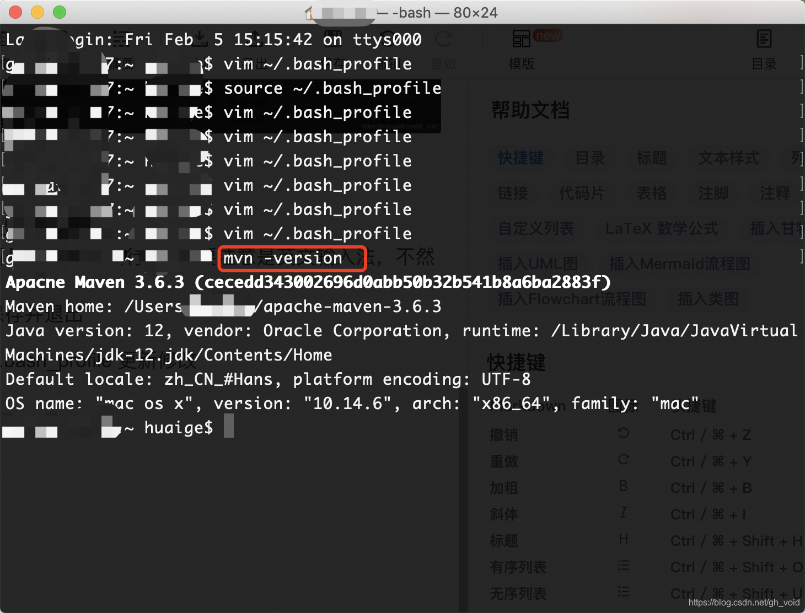
Task: Click the 帮助文档 heading in background editor
Action: point(530,110)
